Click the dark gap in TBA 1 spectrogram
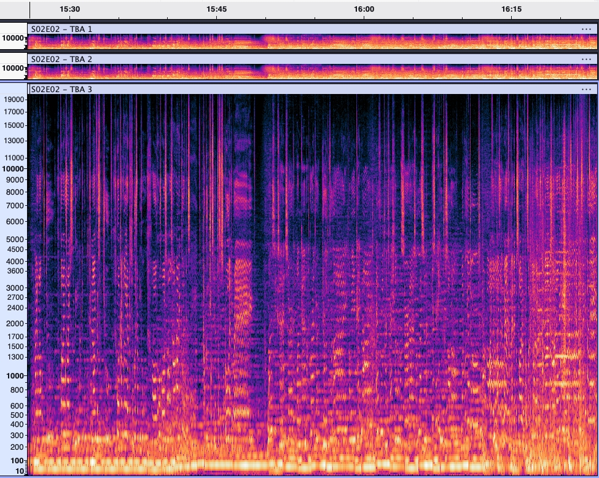 pyautogui.click(x=263, y=42)
